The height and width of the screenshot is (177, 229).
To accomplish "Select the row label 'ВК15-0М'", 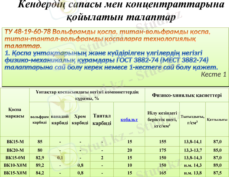I will (15, 158).
